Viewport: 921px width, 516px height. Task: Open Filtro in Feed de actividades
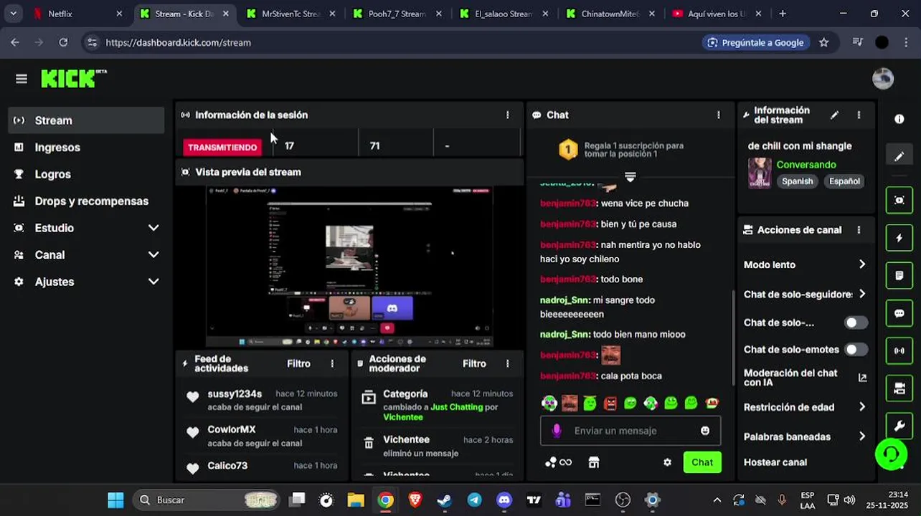point(298,364)
